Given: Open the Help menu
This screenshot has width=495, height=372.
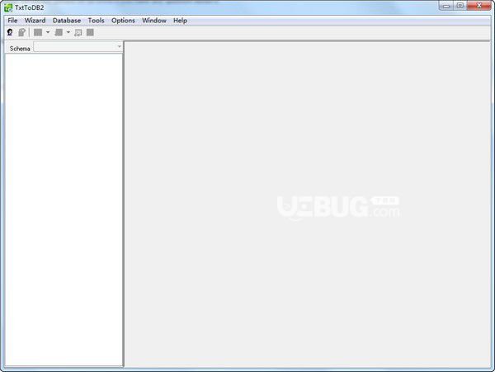Looking at the screenshot, I should pyautogui.click(x=180, y=21).
